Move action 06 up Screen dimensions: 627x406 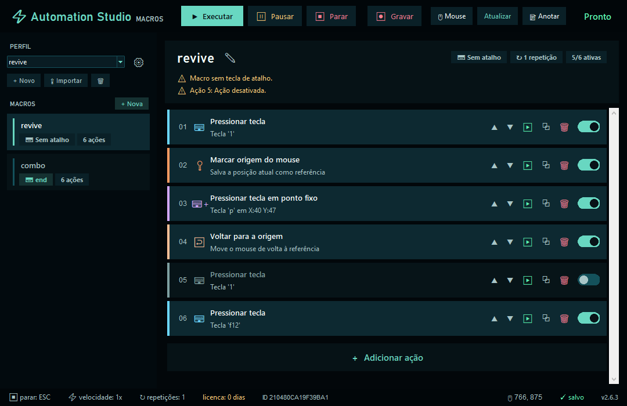494,319
